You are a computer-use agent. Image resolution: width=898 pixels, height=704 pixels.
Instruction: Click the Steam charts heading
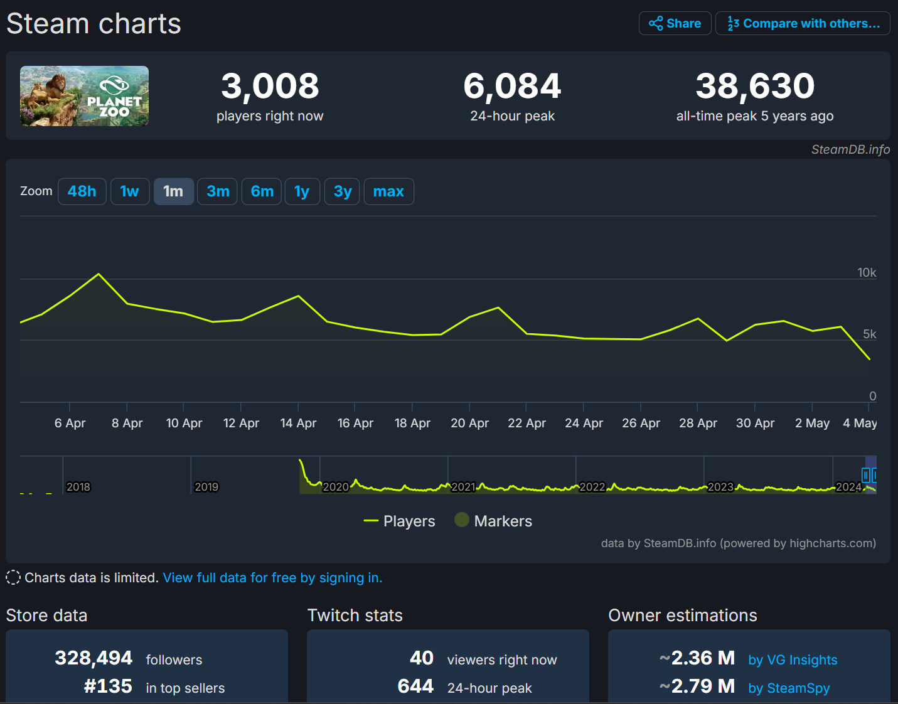pyautogui.click(x=94, y=24)
